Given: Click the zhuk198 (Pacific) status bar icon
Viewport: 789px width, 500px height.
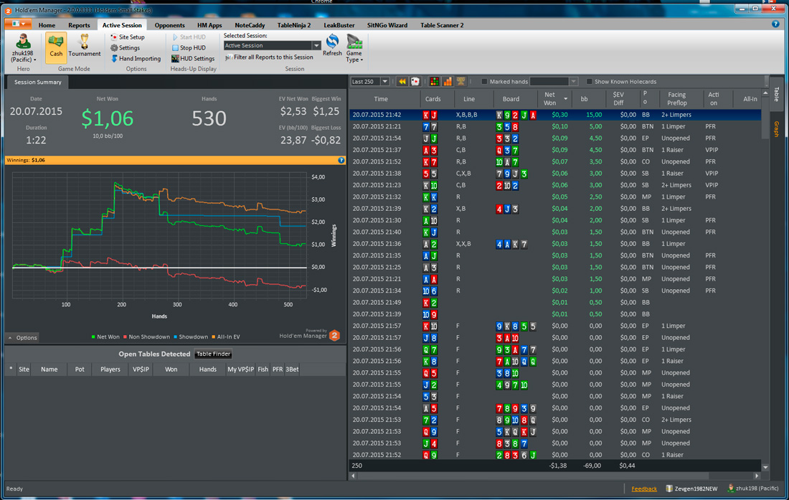Looking at the screenshot, I should click(x=731, y=488).
